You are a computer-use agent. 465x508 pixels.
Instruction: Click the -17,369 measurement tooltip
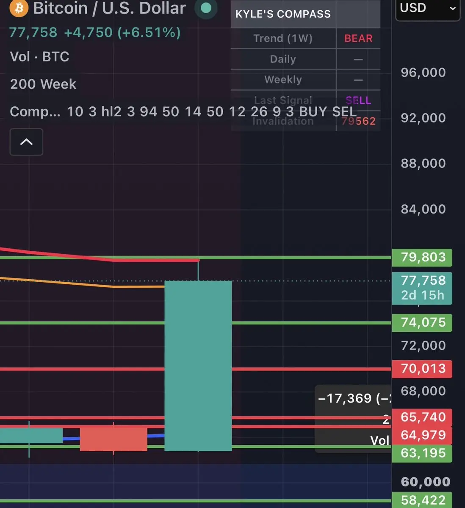click(353, 418)
